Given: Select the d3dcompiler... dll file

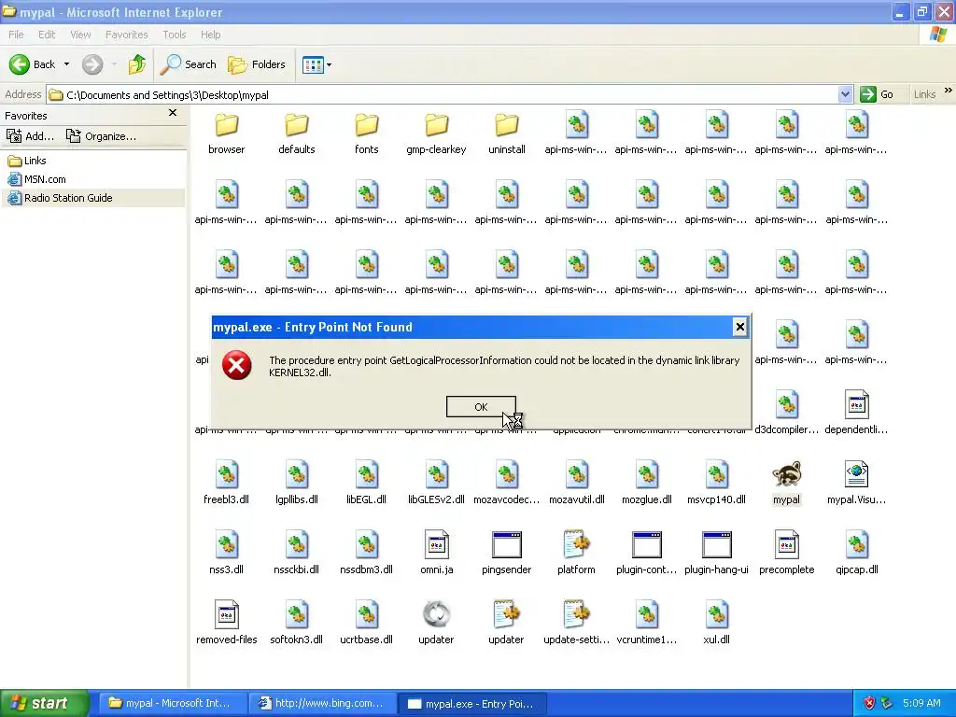Looking at the screenshot, I should [786, 414].
